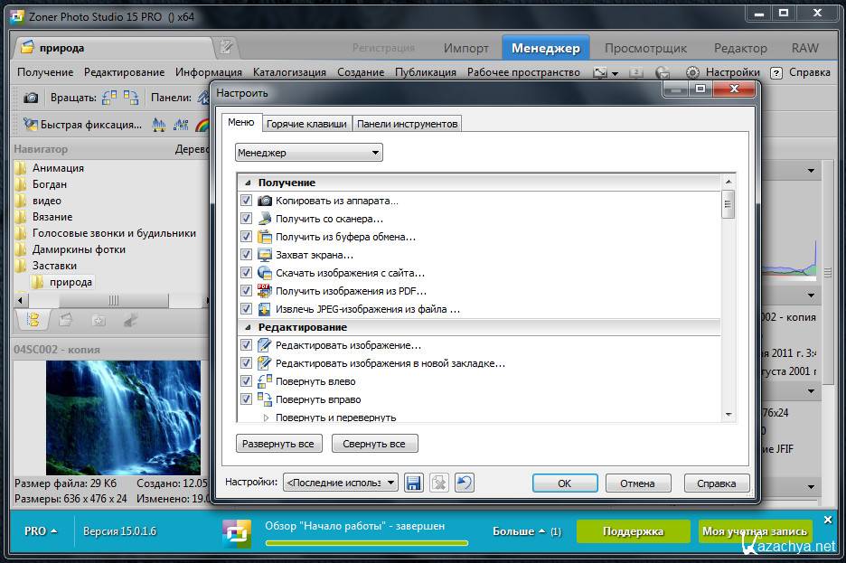Screen dimensions: 846x563
Task: Switch to the Горячие клавиши tab
Action: (306, 124)
